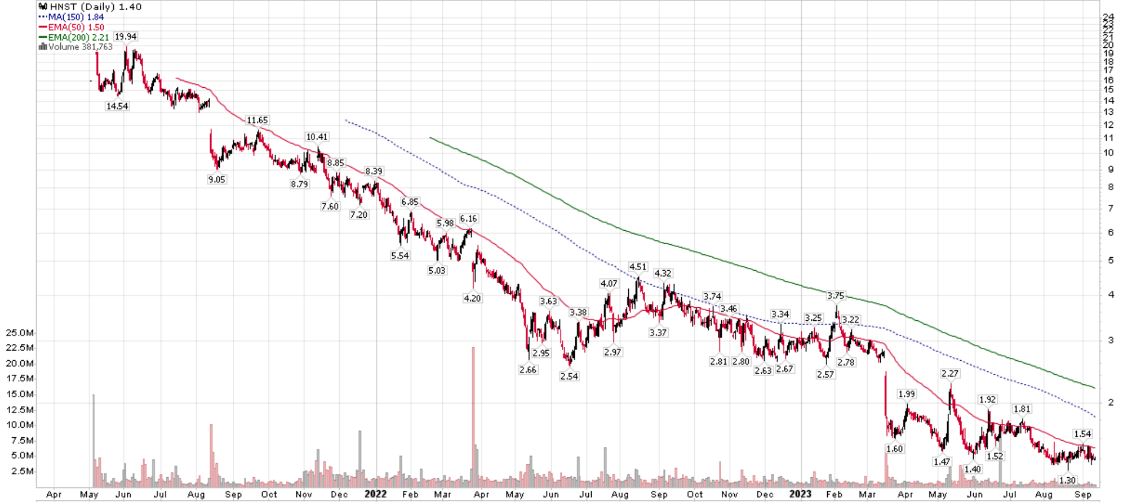The width and height of the screenshot is (1123, 502).
Task: Select the 4.20 low price label
Action: coord(472,298)
